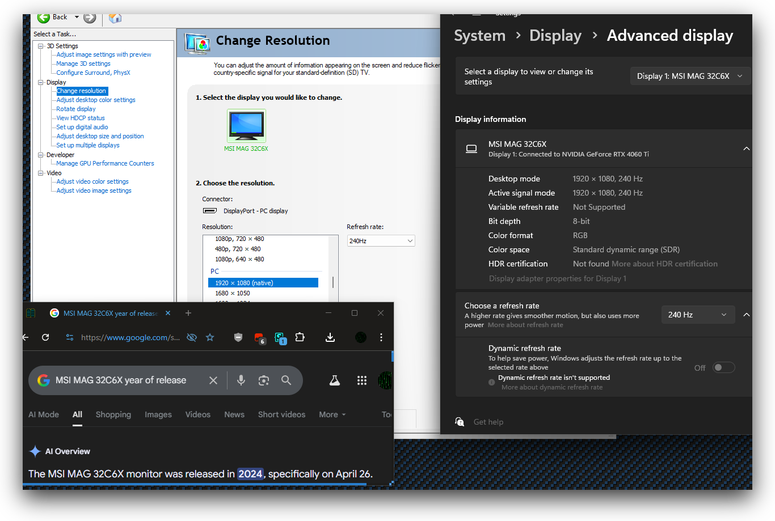The height and width of the screenshot is (521, 775).
Task: Select 1080p, 640 × 480 resolution
Action: coord(239,259)
